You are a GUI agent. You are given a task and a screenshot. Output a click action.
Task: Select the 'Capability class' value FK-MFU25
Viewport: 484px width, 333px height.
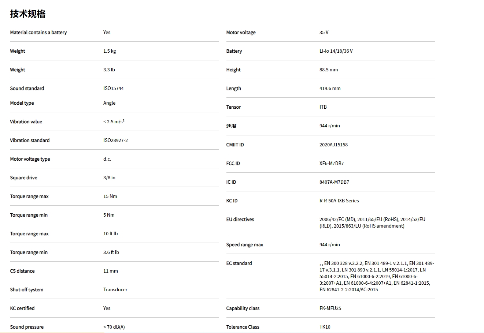(x=330, y=308)
